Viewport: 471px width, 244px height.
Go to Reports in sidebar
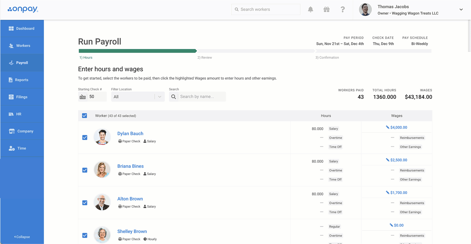(x=22, y=80)
